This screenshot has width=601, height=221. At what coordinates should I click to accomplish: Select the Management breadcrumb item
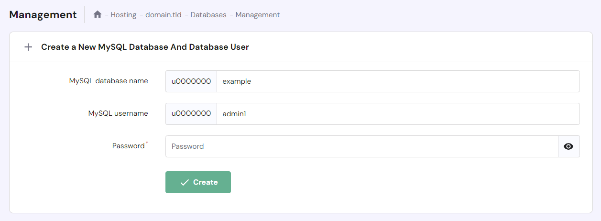(x=257, y=15)
